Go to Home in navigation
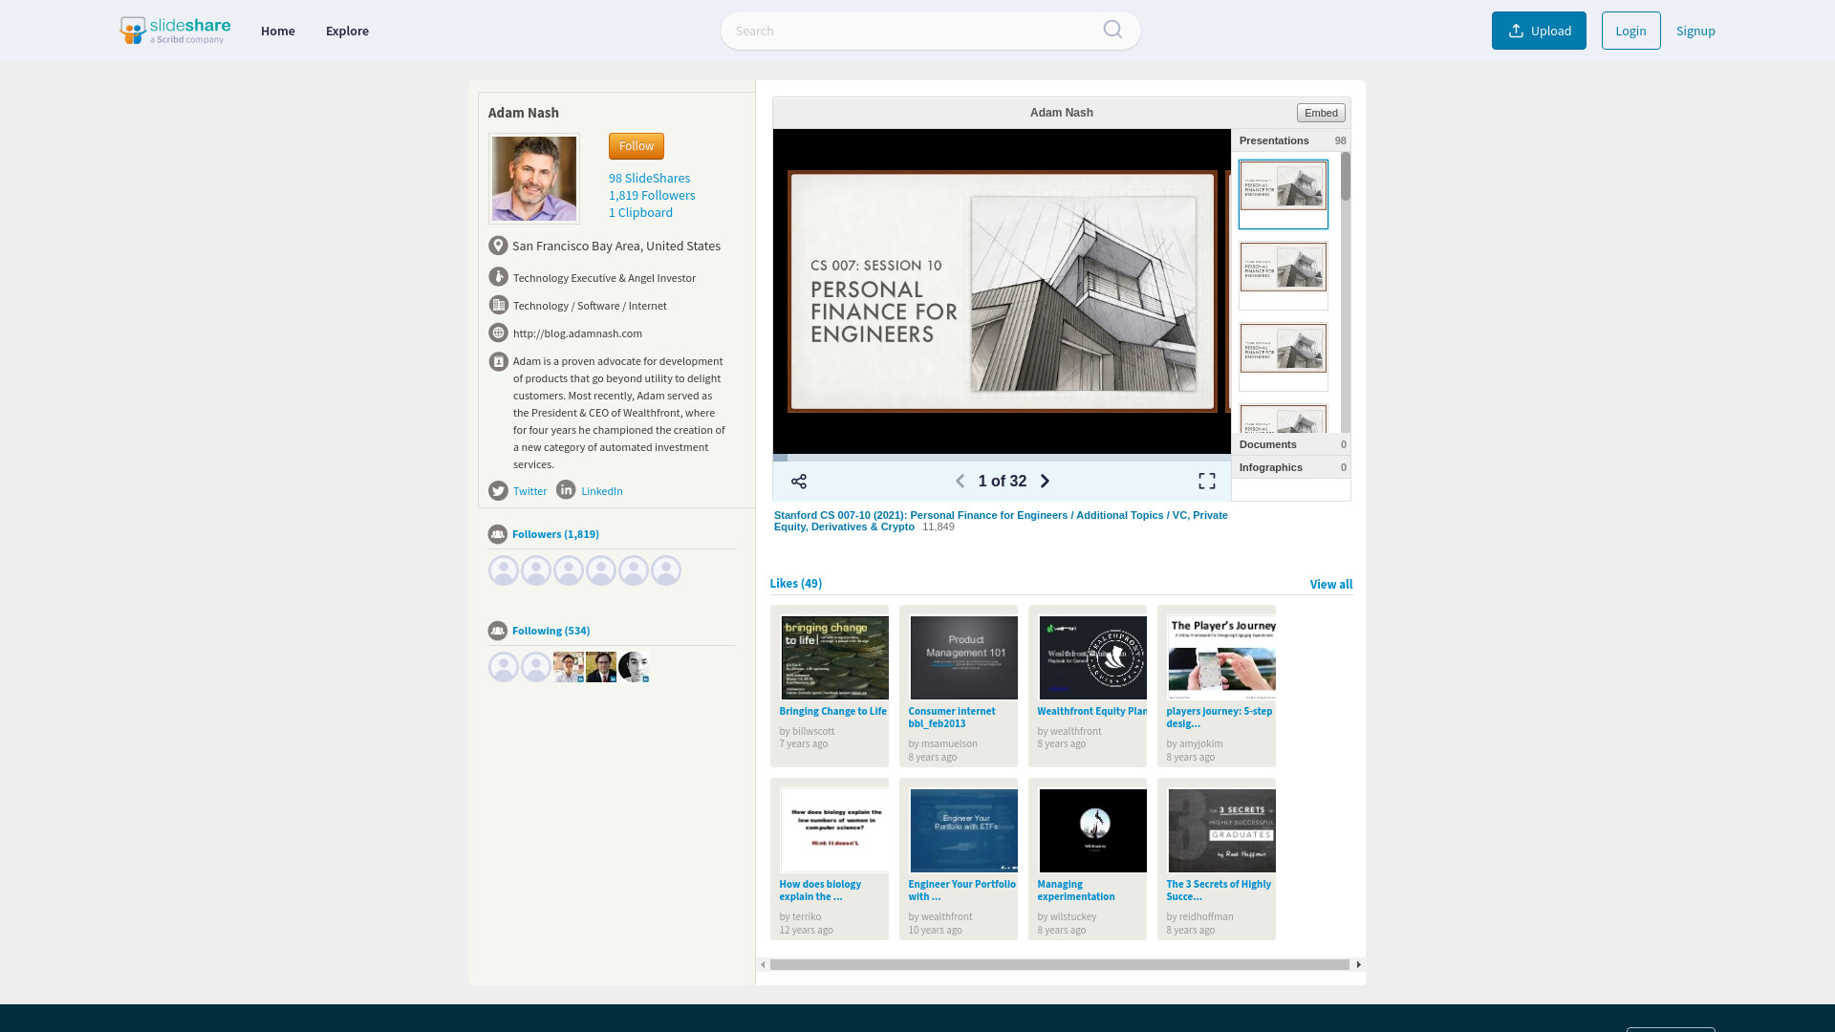1835x1032 pixels. 278,31
